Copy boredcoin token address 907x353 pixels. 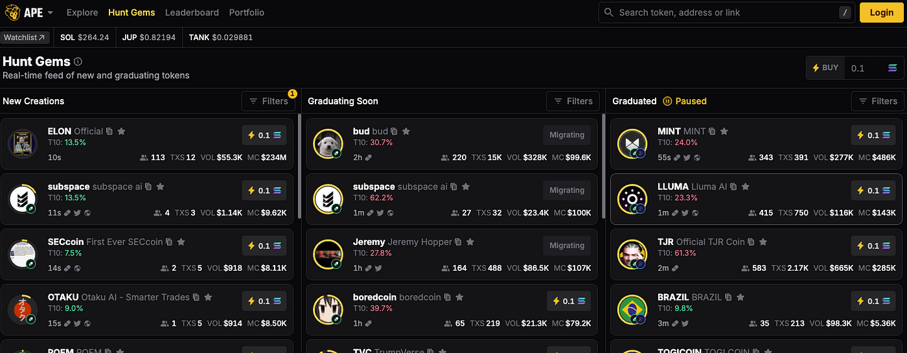point(448,297)
